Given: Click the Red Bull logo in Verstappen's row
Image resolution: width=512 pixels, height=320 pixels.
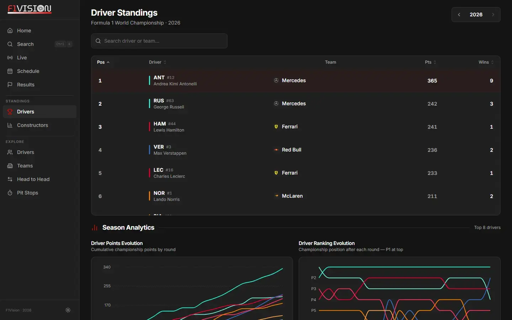Looking at the screenshot, I should 276,150.
